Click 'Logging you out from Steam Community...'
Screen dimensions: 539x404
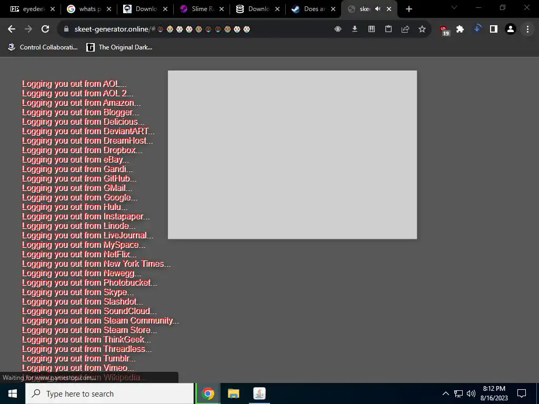tap(101, 320)
